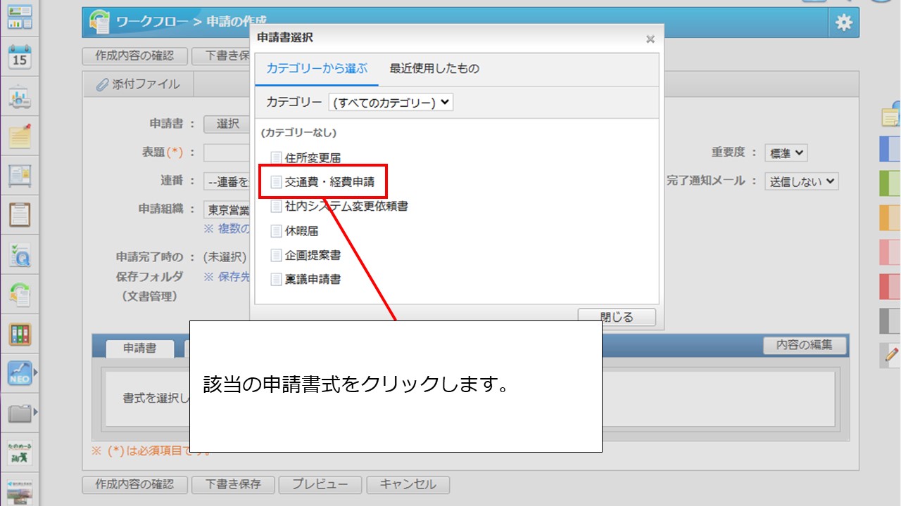Click the 閉じる button in the dialog

click(x=617, y=316)
